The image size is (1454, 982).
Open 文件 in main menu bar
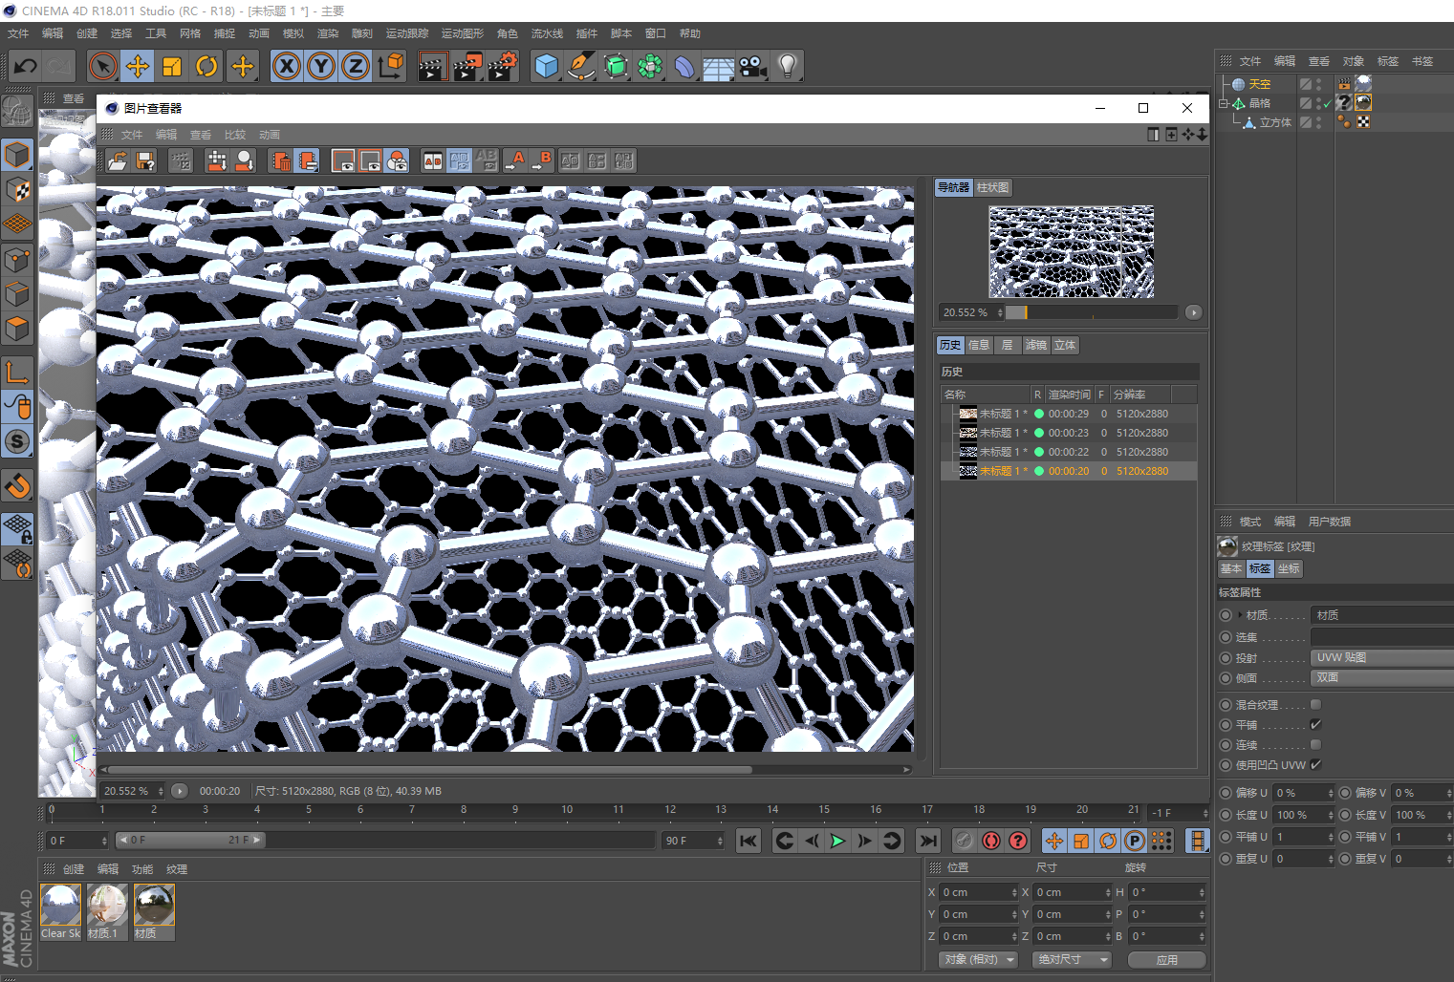[18, 33]
